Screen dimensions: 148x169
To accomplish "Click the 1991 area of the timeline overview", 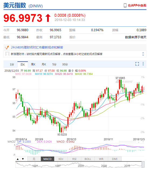I will point(35,166).
